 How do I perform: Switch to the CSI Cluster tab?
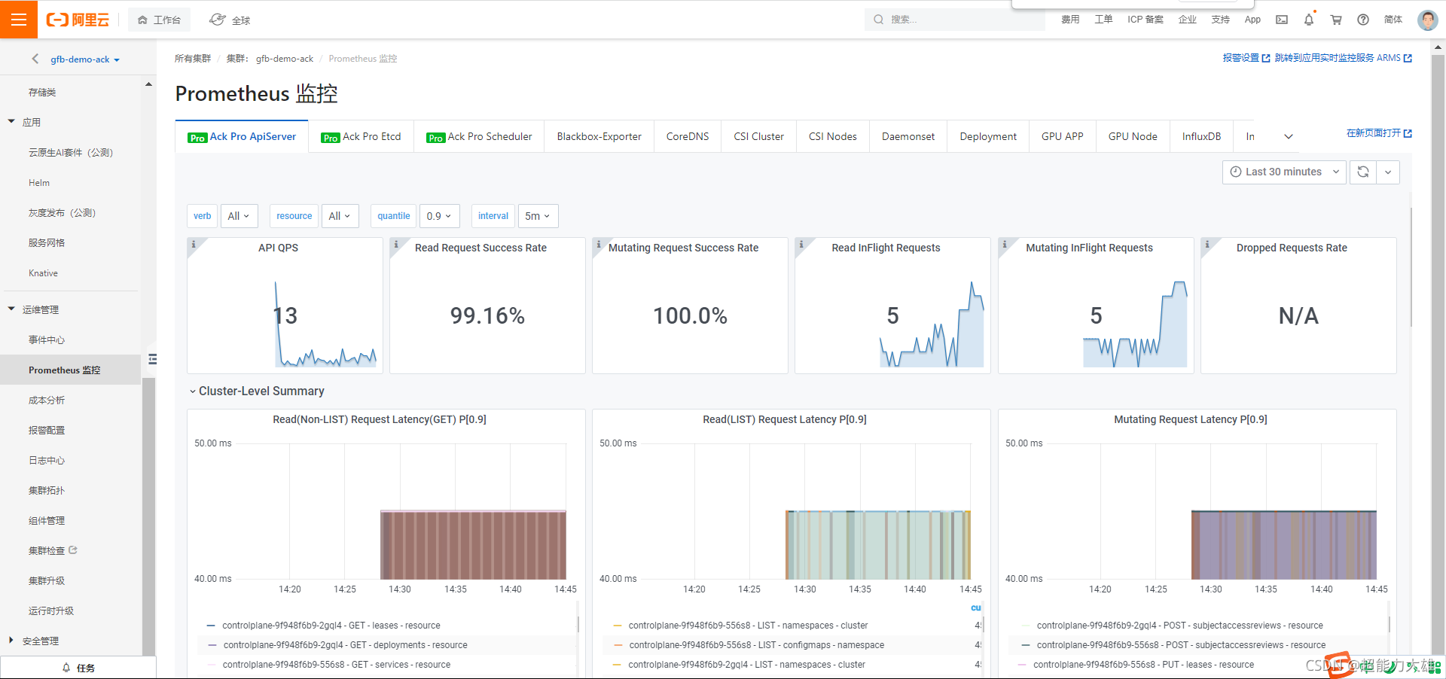coord(759,136)
